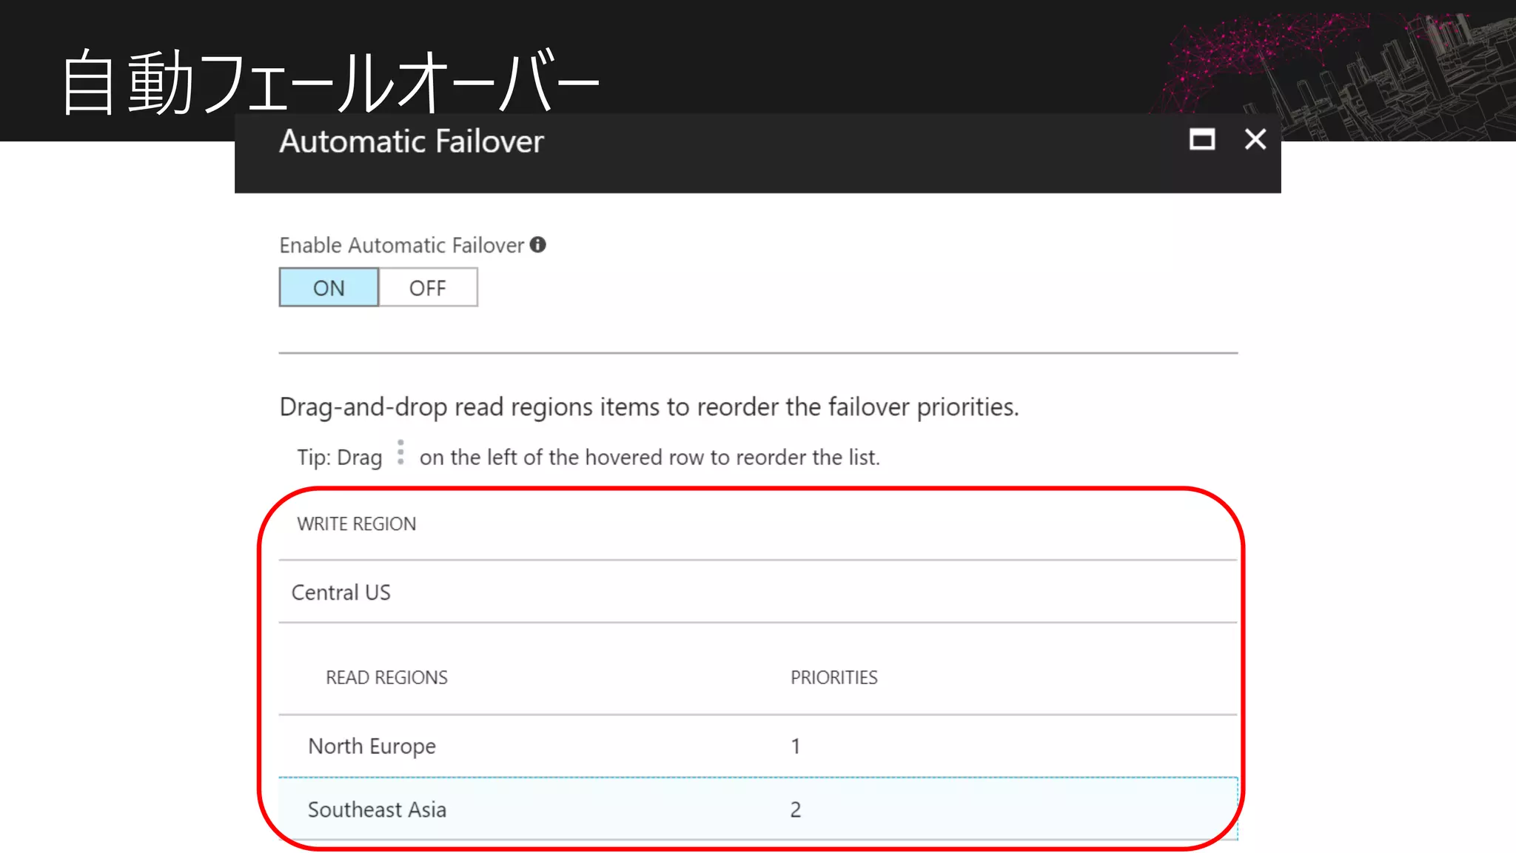
Task: Turn automatic failover ON
Action: [329, 287]
